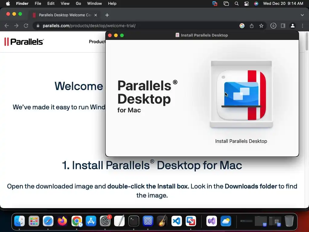Launch Terminal from the Dock

(x=134, y=221)
